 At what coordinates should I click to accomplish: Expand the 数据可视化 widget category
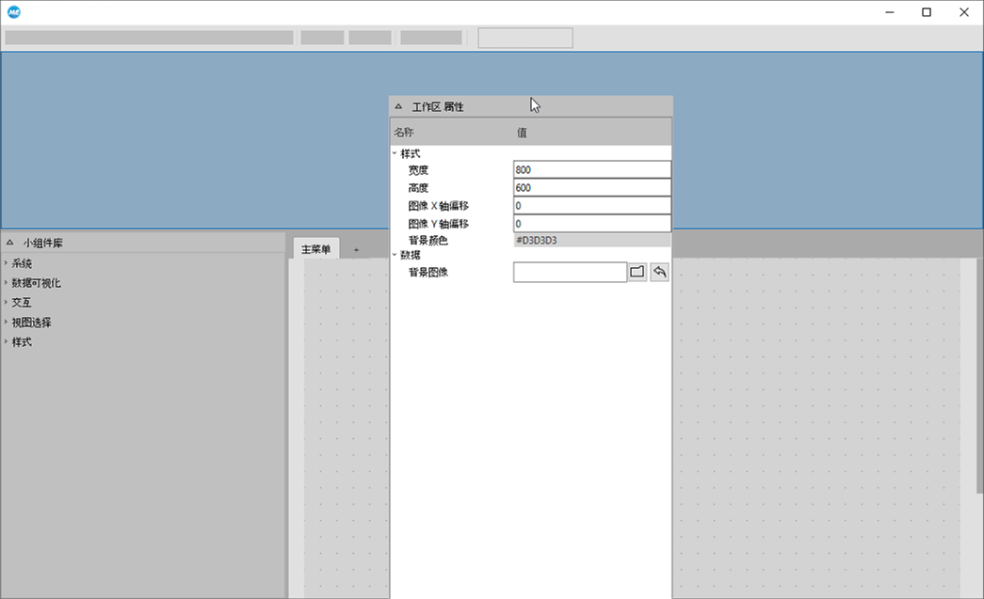point(6,283)
